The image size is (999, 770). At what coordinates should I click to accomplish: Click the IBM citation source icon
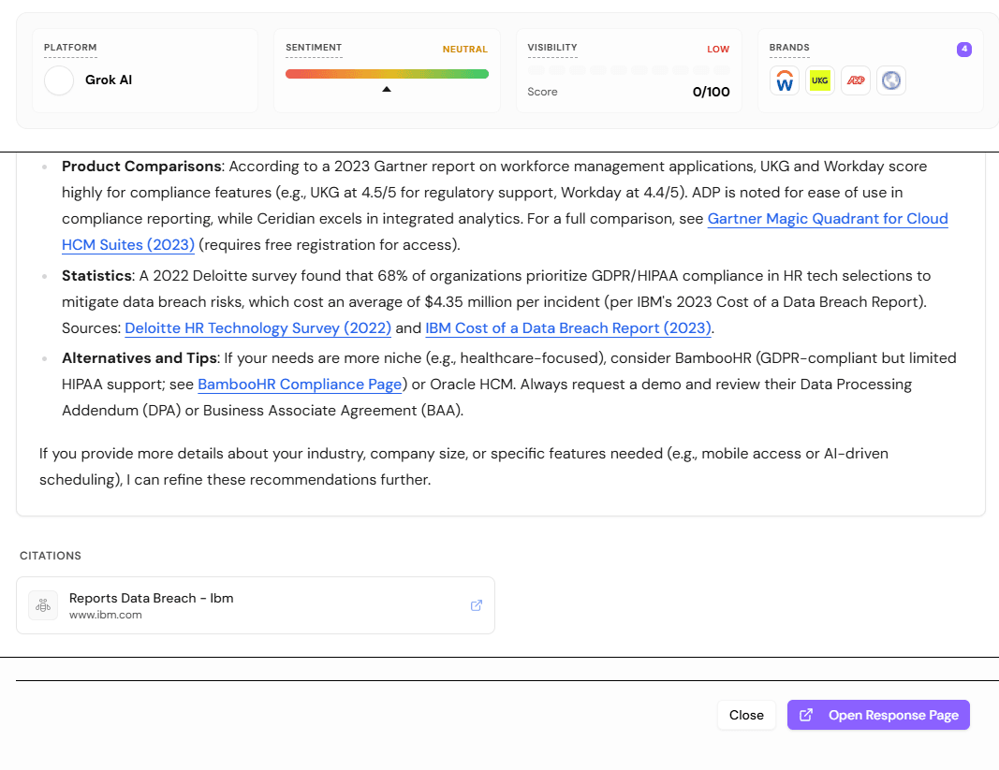(43, 604)
